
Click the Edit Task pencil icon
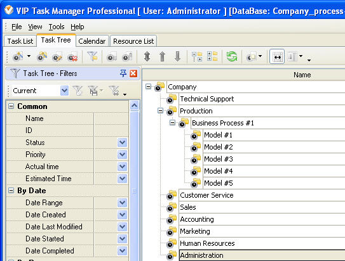[x=57, y=56]
